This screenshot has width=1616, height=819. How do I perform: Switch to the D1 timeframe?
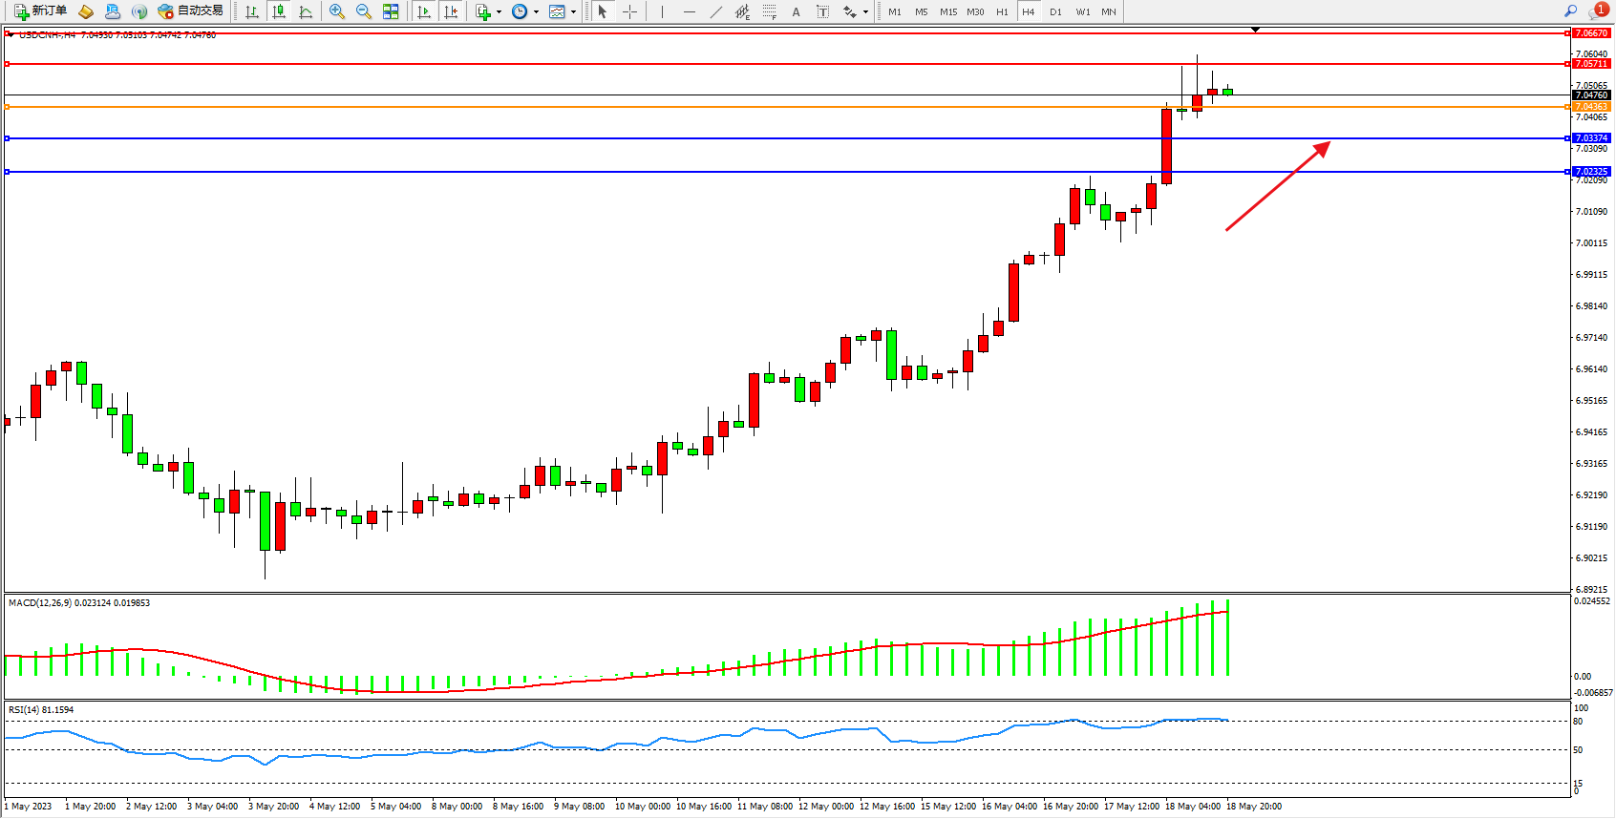click(x=1055, y=11)
